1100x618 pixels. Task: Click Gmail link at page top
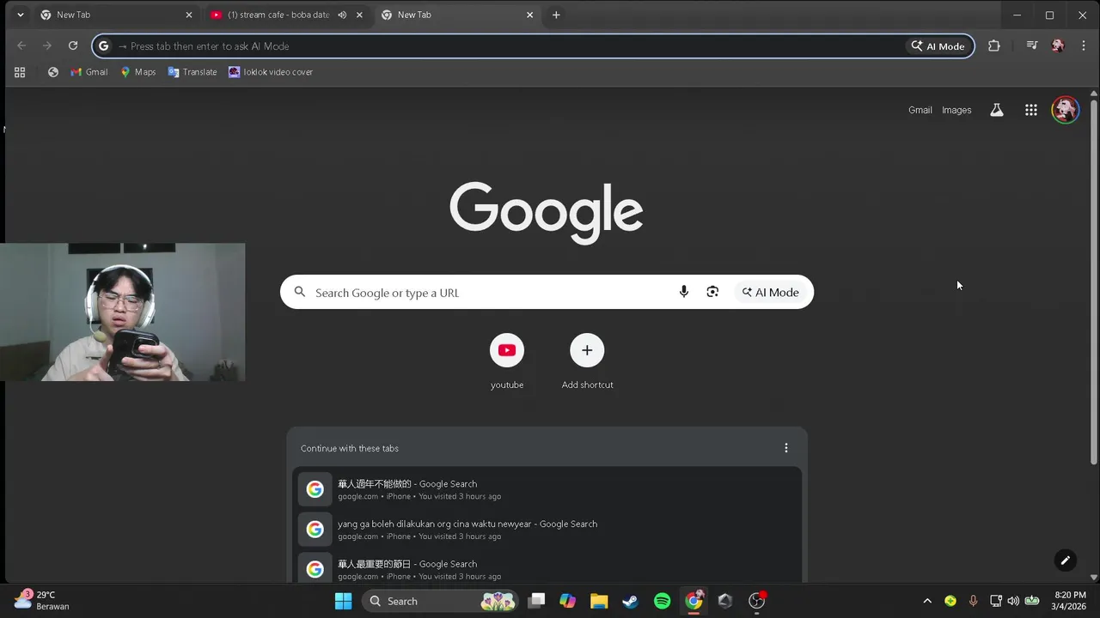tap(920, 110)
